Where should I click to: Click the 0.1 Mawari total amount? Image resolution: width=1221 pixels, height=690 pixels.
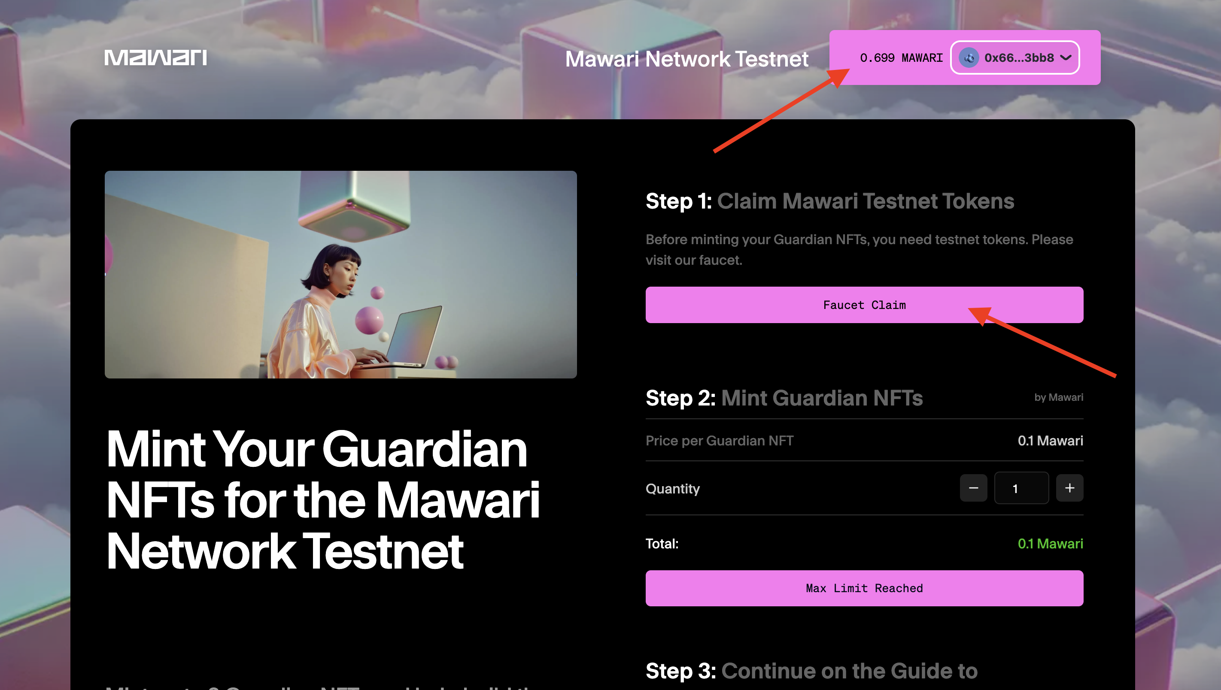(1050, 543)
